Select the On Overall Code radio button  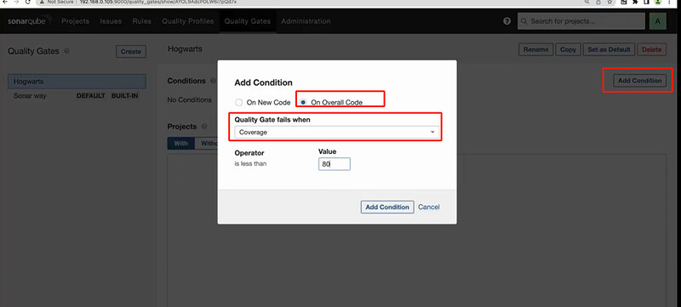[x=304, y=102]
